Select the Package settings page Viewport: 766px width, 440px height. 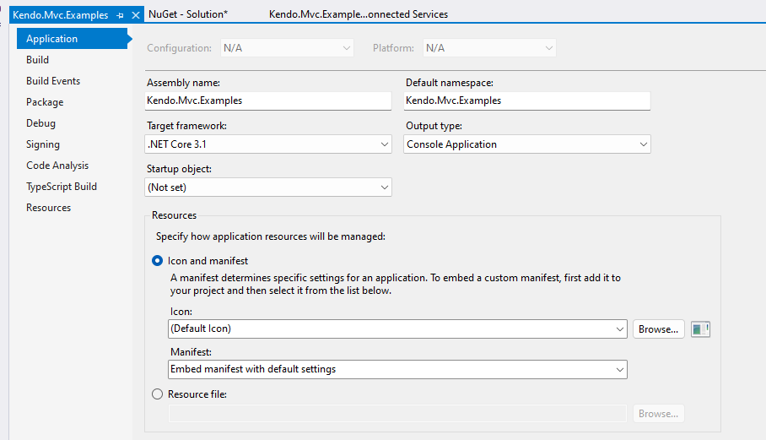(45, 102)
